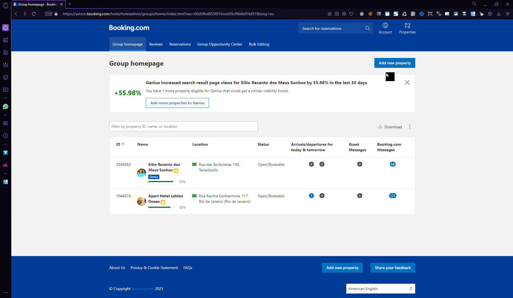The image size is (513, 298).
Task: Click the 93% progress bar for Sitio Recanto
Action: coord(161,182)
